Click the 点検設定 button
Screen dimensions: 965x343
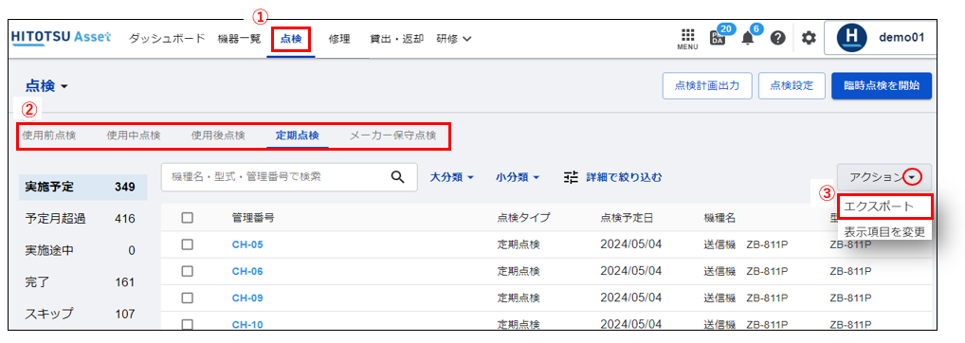(x=792, y=86)
